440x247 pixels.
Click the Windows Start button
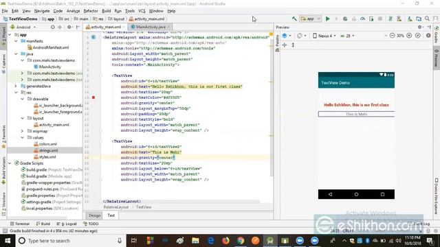8,241
